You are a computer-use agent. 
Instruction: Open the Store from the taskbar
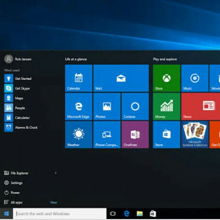(153, 214)
